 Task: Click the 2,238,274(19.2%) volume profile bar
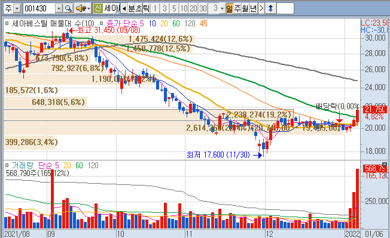[148, 115]
